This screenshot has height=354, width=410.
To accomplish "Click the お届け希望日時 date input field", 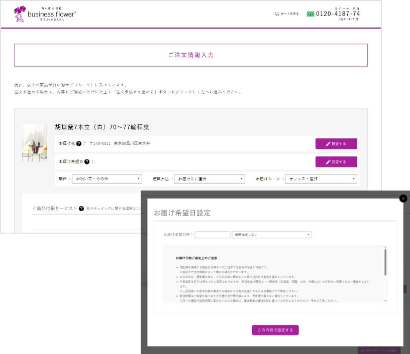I will 212,235.
